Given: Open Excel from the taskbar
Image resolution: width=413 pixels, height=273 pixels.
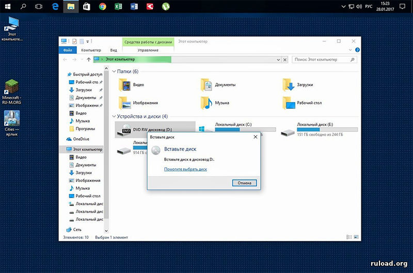Looking at the screenshot, I should click(x=118, y=6).
